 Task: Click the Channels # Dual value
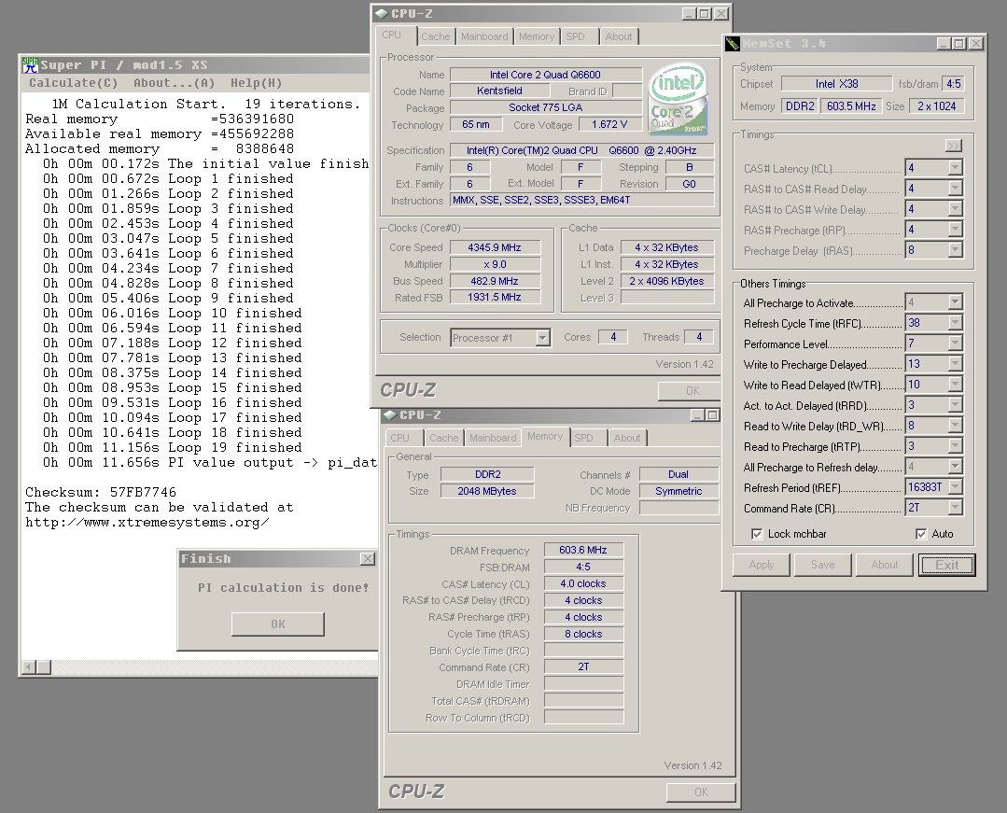coord(678,474)
